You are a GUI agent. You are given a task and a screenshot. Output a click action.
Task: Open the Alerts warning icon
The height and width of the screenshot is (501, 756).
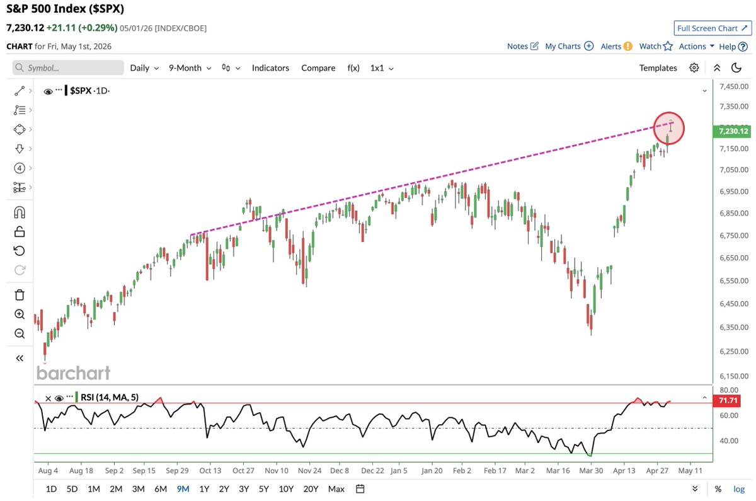pos(628,46)
